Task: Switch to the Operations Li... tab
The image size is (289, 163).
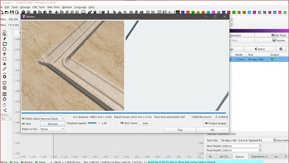Action: point(260,157)
